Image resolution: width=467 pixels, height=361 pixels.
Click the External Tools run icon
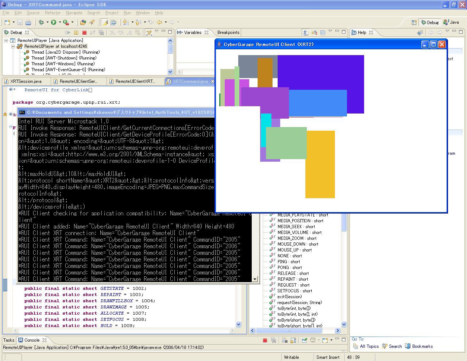[x=66, y=23]
